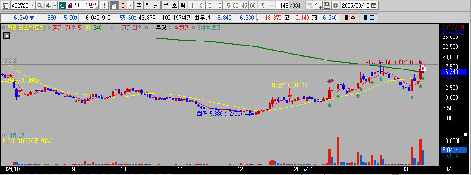Click the date field 2025/03/13

(356, 5)
